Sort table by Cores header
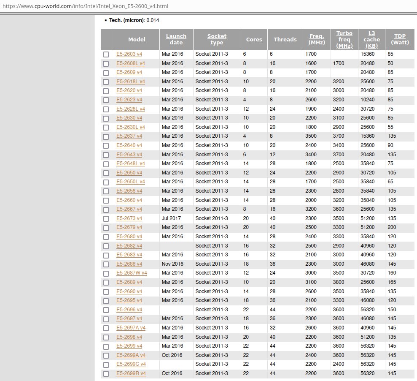The width and height of the screenshot is (417, 381). coord(254,39)
